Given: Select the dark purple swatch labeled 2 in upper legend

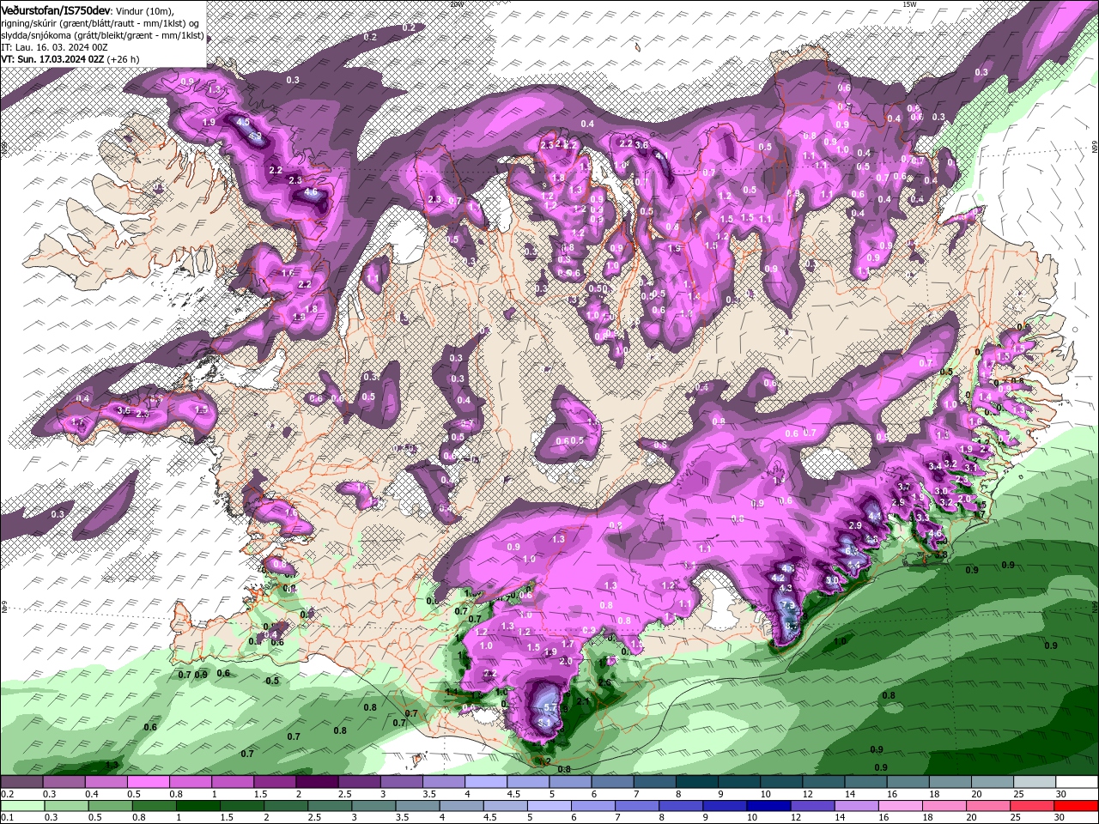Looking at the screenshot, I should pyautogui.click(x=316, y=782).
